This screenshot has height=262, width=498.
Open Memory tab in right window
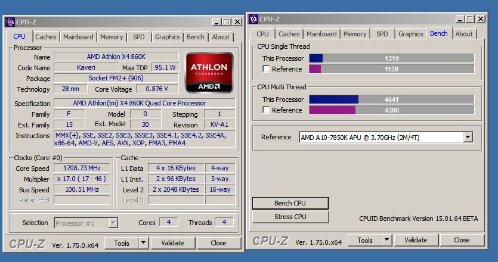pos(355,34)
